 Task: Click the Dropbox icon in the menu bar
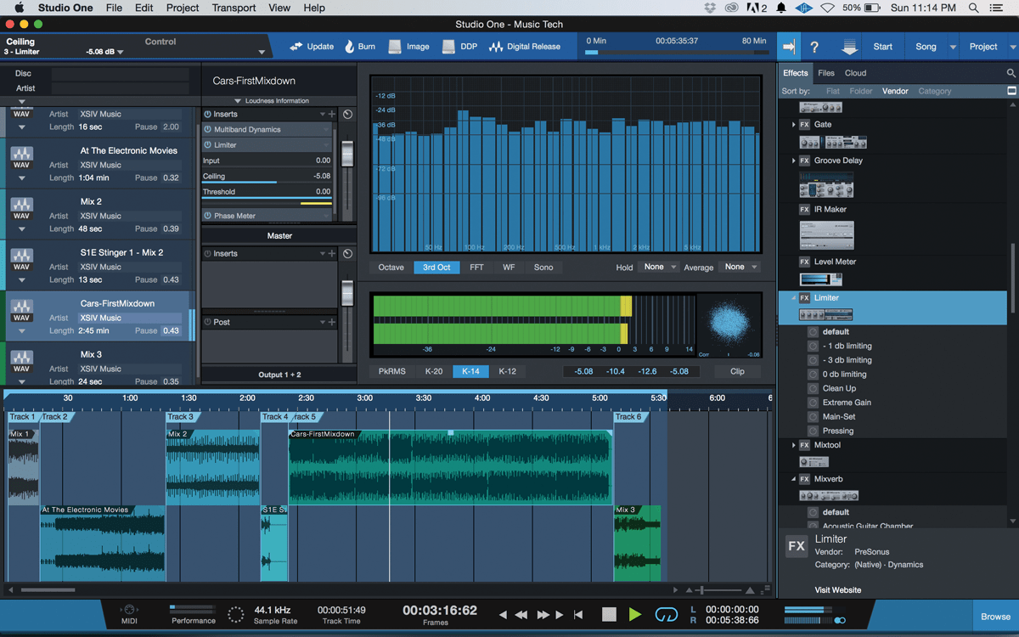[x=710, y=8]
